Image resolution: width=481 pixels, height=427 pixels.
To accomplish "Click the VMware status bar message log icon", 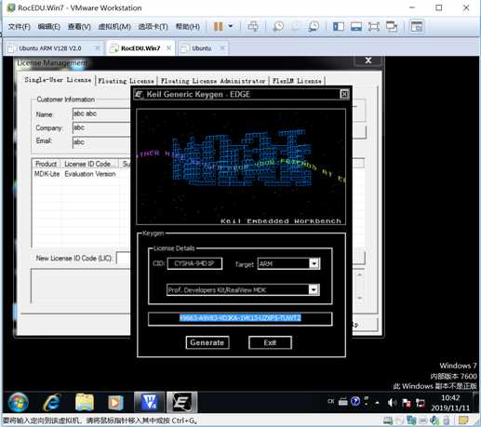I will 463,420.
